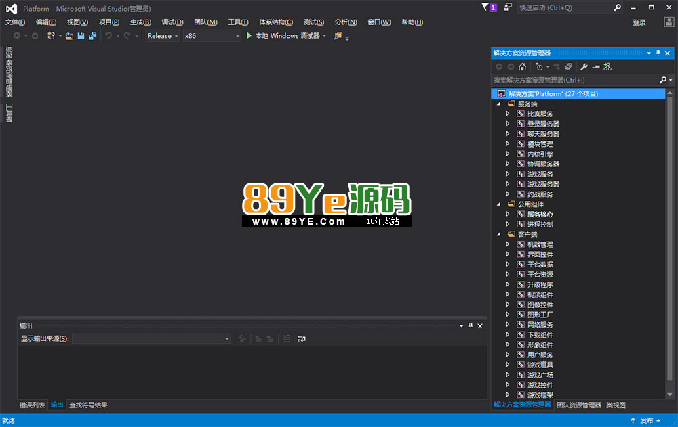678x427 pixels.
Task: Click the Solution Explorer home icon
Action: click(x=522, y=66)
